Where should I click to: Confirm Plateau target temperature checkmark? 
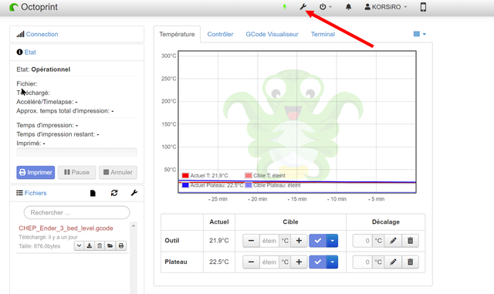click(x=318, y=262)
